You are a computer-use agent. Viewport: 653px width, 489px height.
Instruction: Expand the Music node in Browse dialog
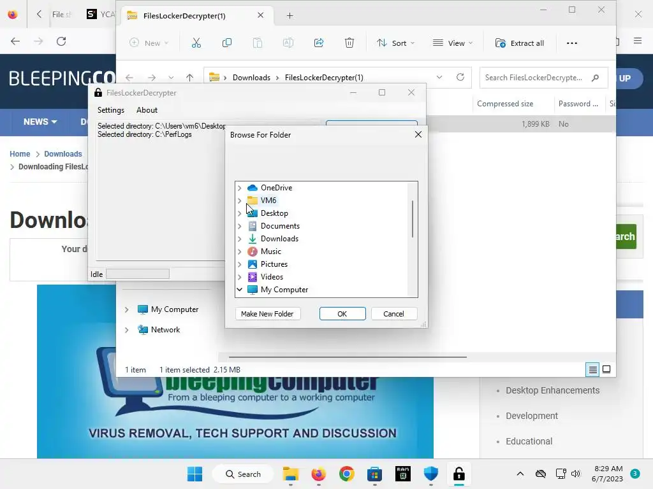pos(240,252)
